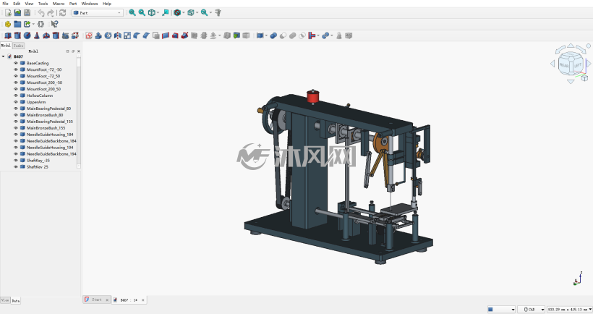Create a sphere primitive

click(x=27, y=35)
